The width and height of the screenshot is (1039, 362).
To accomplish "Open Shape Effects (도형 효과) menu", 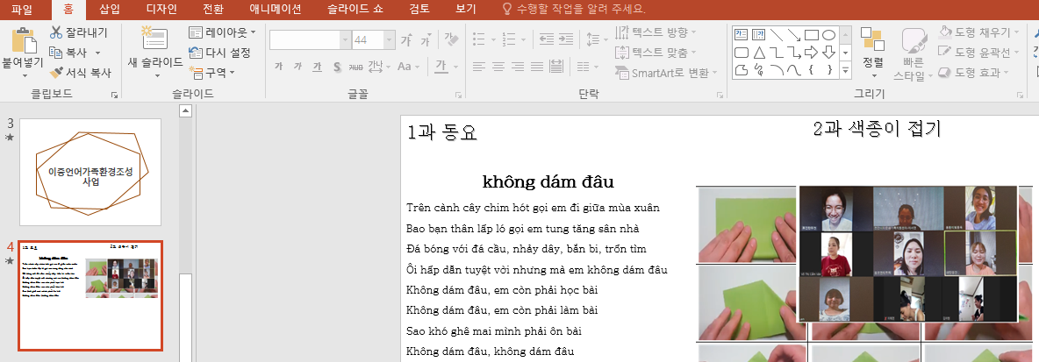I will click(974, 72).
